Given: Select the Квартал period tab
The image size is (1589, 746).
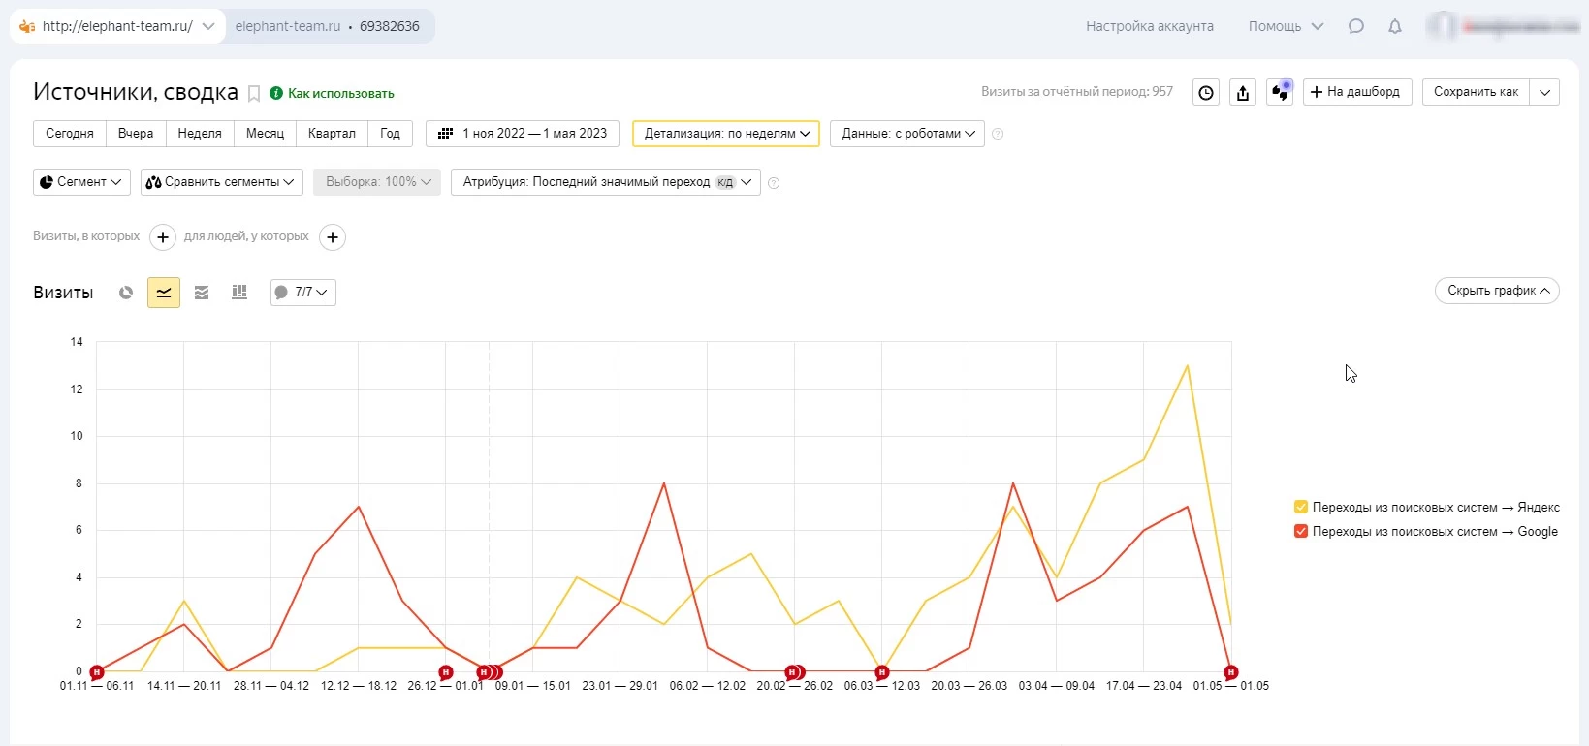Looking at the screenshot, I should pyautogui.click(x=332, y=134).
